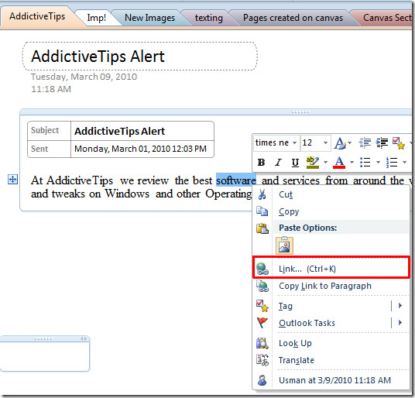Image resolution: width=415 pixels, height=398 pixels.
Task: Apply text highlight color
Action: click(313, 162)
